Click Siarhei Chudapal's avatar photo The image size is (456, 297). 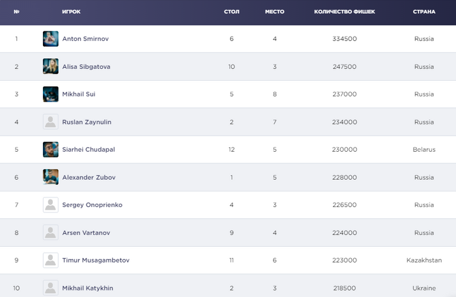(x=51, y=149)
